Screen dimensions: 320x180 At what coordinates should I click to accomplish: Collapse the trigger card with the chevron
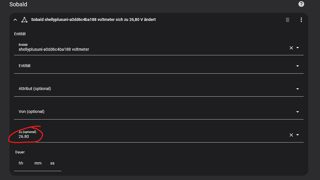[x=15, y=19]
